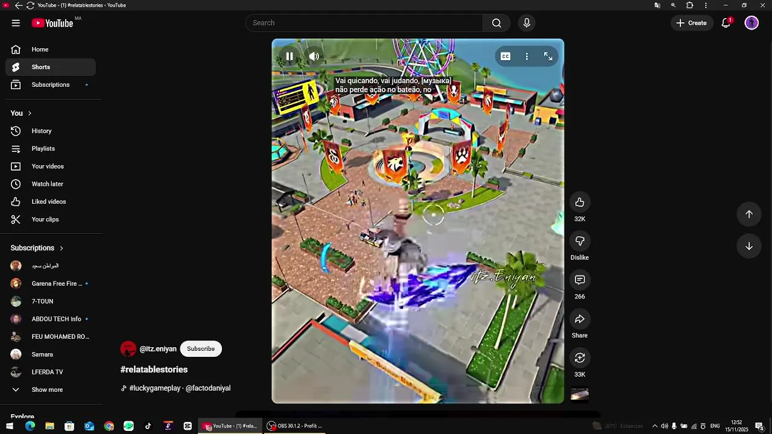This screenshot has height=434, width=772.
Task: Dislike this Short
Action: click(x=580, y=241)
